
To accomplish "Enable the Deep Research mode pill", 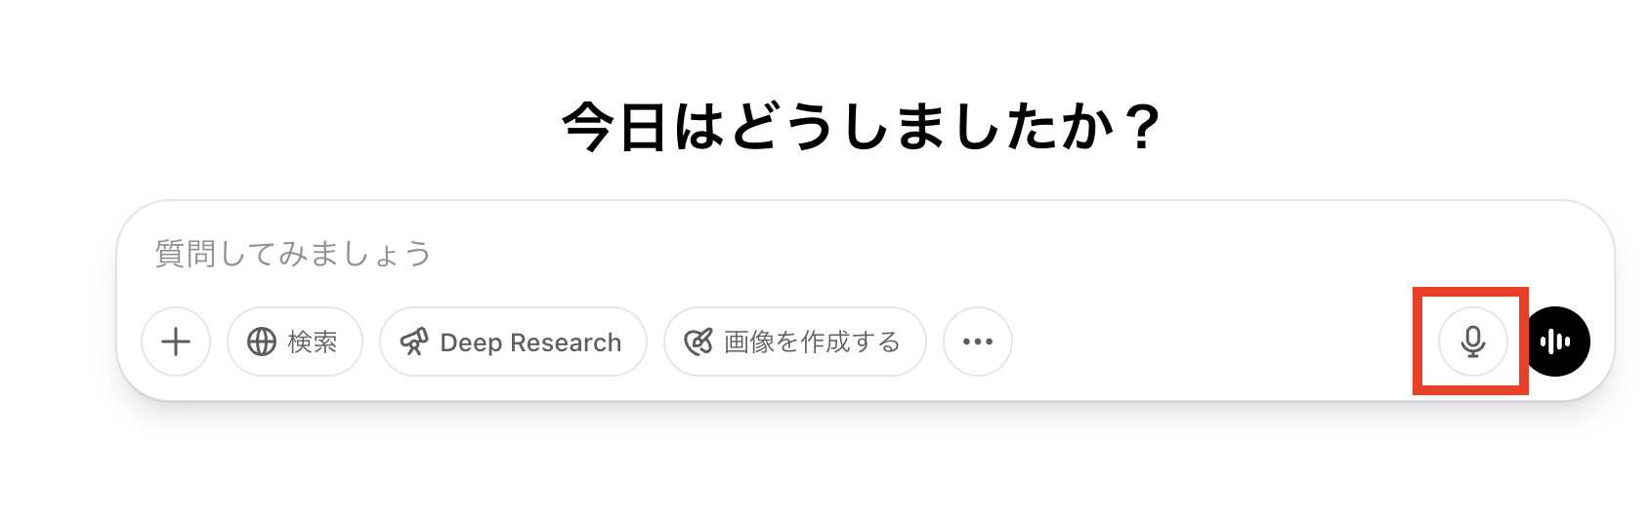I will point(513,342).
